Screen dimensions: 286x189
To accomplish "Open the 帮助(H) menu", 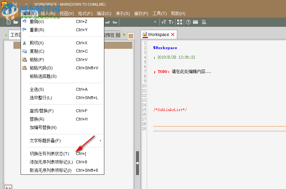I will pos(178,13).
